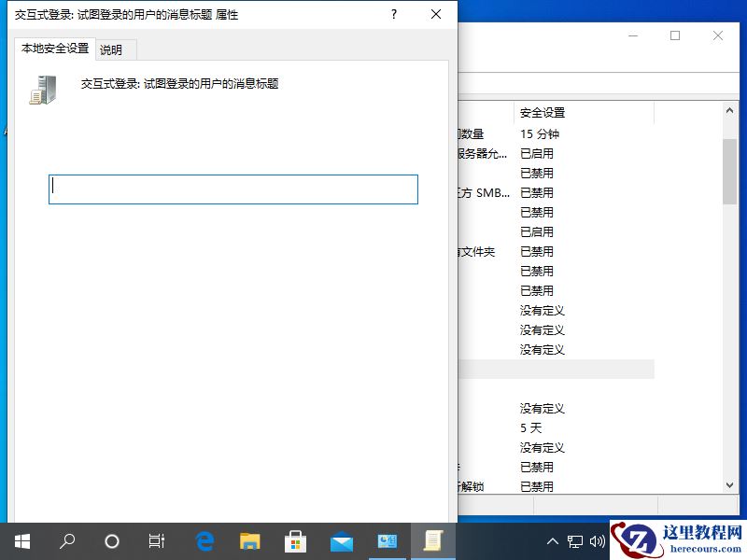The height and width of the screenshot is (560, 747).
Task: Switch to the 说明 tab
Action: (x=114, y=49)
